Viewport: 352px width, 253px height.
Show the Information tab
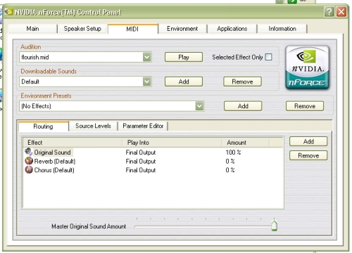coord(282,29)
